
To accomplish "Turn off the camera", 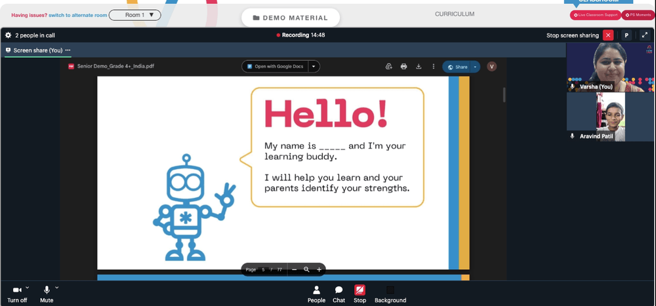I will [17, 294].
